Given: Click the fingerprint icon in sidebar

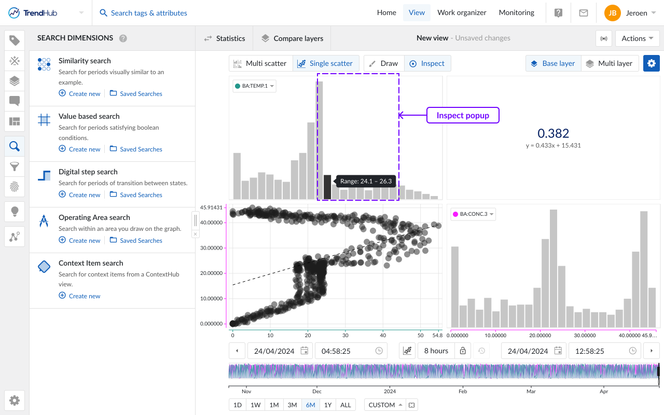Looking at the screenshot, I should tap(15, 186).
